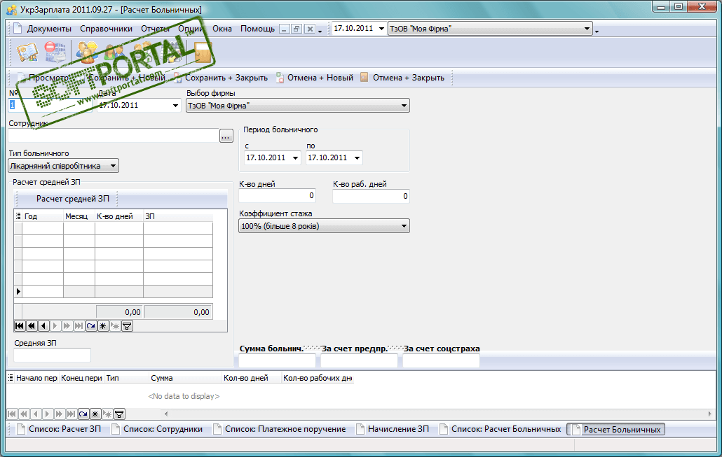
Task: Go to next record in average salary grid
Action: pyautogui.click(x=55, y=326)
